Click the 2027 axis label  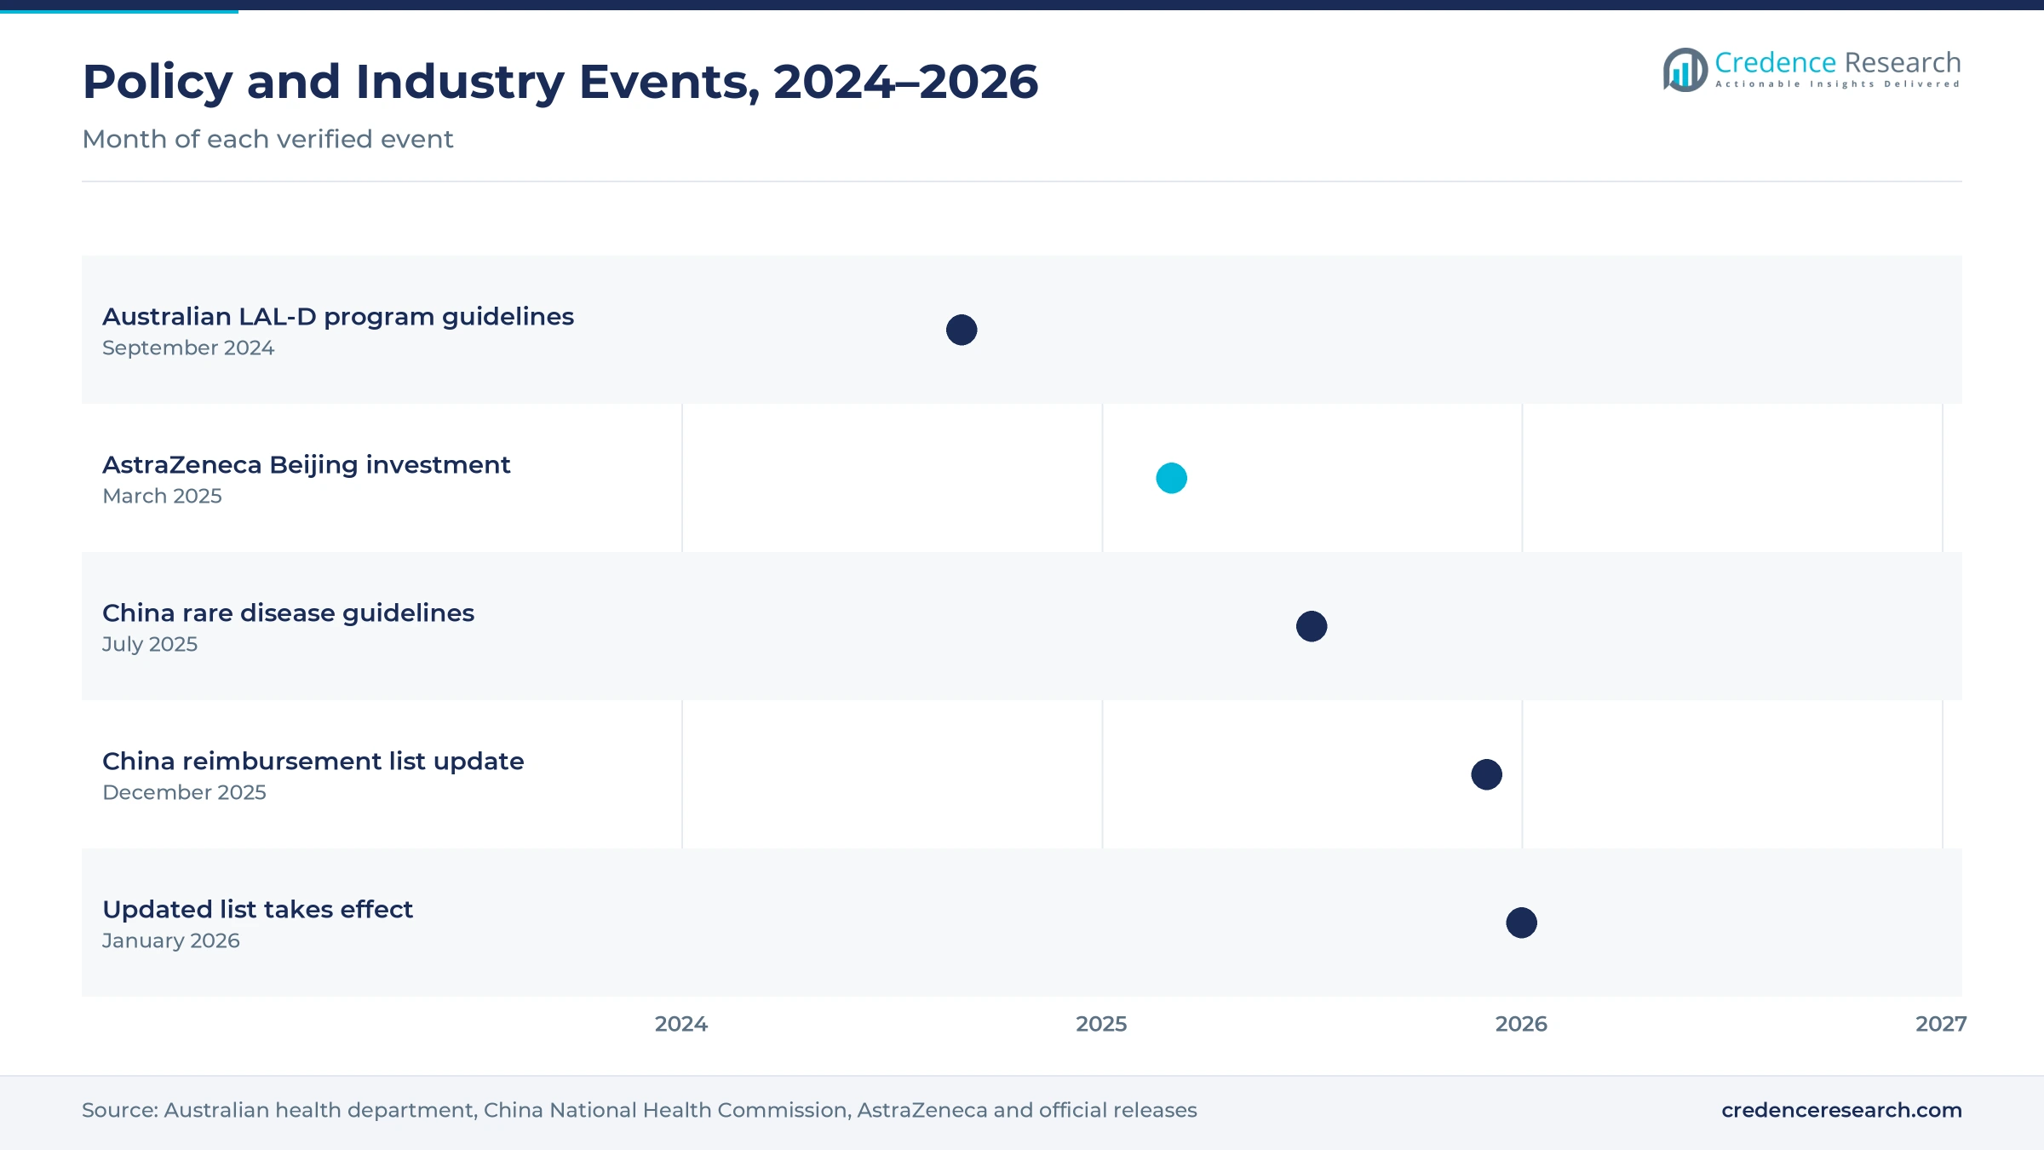point(1941,1024)
